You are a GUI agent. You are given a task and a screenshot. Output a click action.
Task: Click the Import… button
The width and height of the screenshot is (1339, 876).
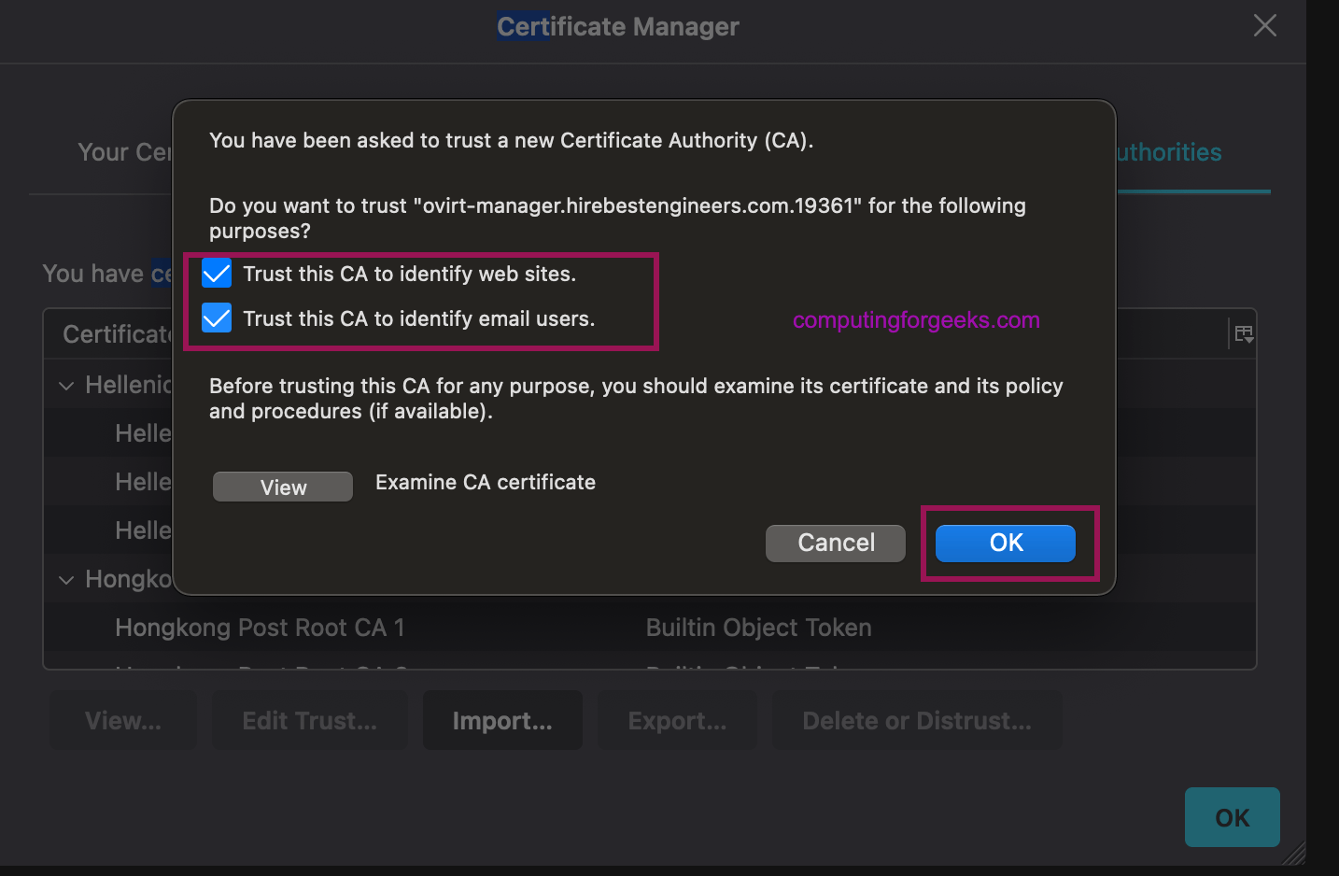click(501, 720)
